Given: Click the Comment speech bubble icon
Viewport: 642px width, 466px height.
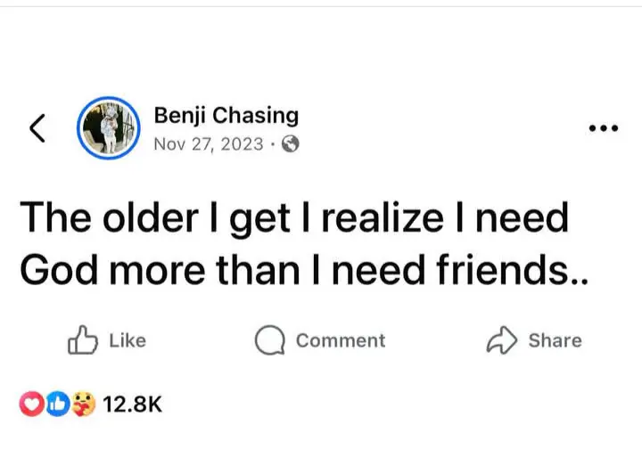Looking at the screenshot, I should [x=268, y=340].
